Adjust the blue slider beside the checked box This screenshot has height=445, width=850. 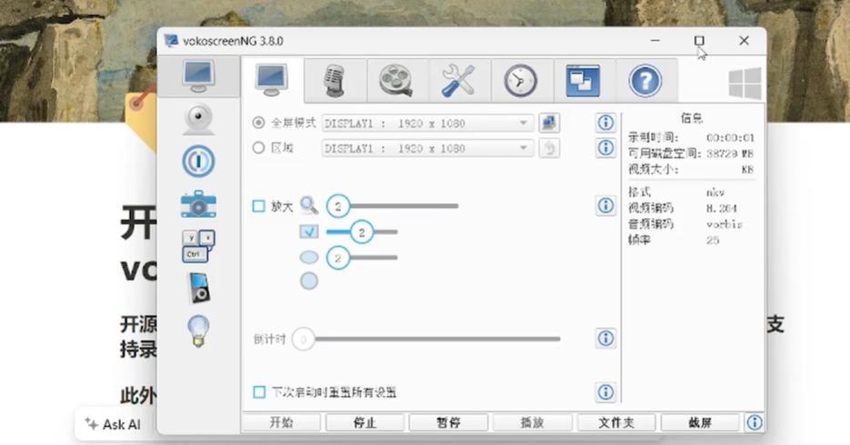point(362,232)
